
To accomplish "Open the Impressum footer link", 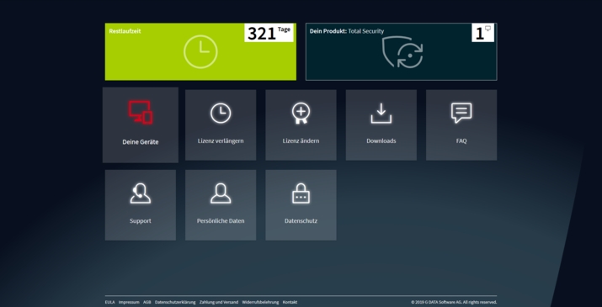I will 129,303.
